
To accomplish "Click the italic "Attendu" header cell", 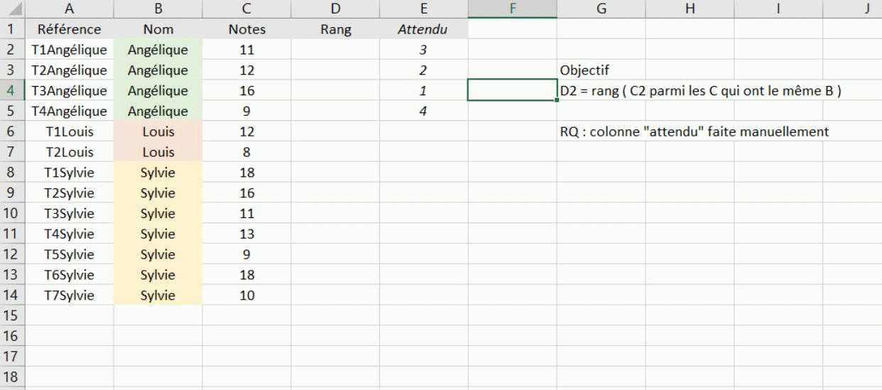I will (x=423, y=30).
